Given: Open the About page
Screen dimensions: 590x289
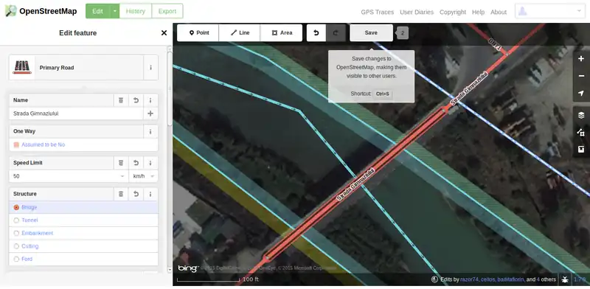Looking at the screenshot, I should tap(499, 12).
